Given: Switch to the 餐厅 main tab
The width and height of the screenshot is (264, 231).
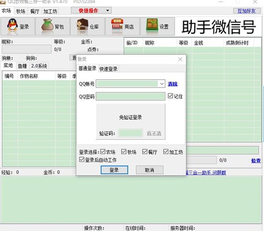Looking at the screenshot, I should [35, 12].
